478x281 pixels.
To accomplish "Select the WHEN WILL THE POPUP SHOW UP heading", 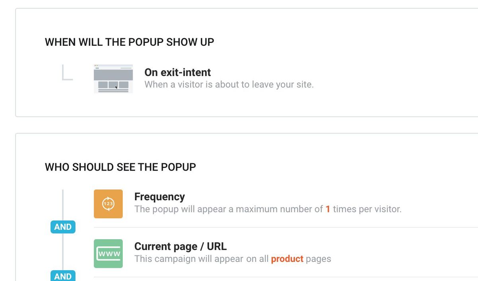I will click(129, 42).
